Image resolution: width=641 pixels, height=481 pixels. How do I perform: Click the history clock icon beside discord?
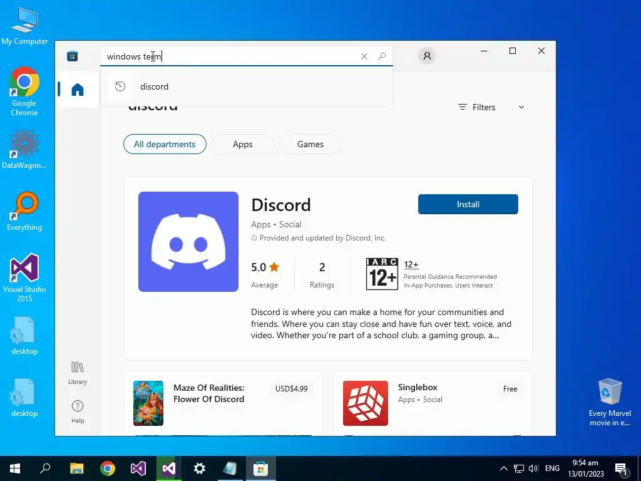tap(120, 86)
